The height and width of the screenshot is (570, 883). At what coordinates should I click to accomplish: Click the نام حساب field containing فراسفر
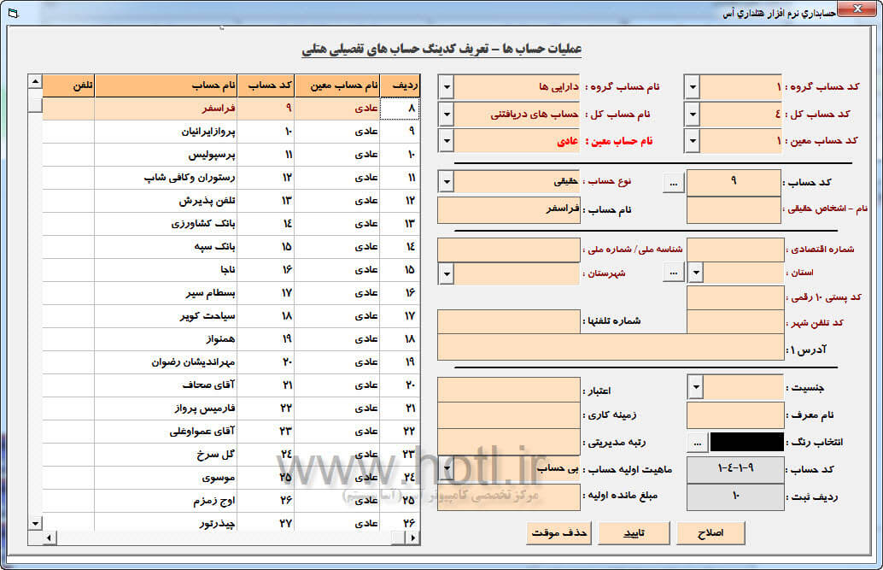pos(508,209)
